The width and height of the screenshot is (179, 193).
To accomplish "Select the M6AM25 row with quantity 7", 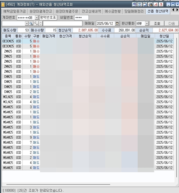I will tap(88, 142).
